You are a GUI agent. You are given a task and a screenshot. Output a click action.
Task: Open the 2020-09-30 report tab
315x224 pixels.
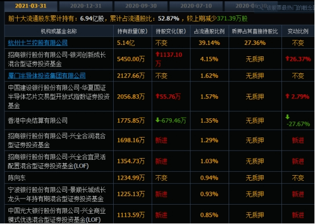141,6
